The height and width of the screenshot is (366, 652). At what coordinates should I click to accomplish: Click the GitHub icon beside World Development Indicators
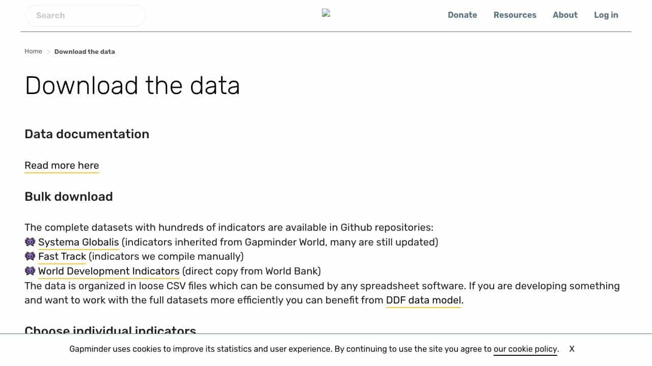tap(30, 271)
